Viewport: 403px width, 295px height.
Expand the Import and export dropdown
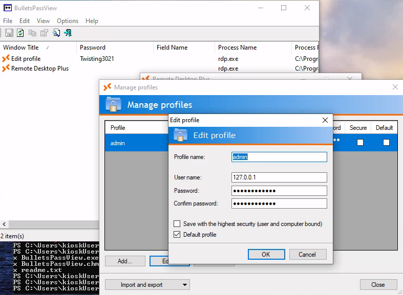pos(147,285)
